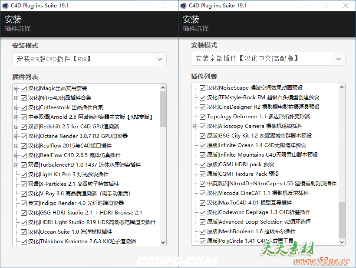Expand the Redshift 2.5 for C4D node
The height and width of the screenshot is (268, 356).
(16, 127)
